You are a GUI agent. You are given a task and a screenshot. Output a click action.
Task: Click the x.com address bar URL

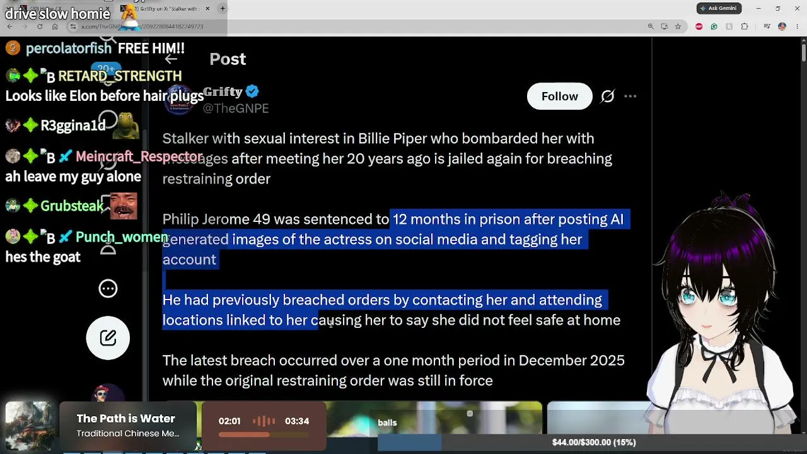click(142, 26)
